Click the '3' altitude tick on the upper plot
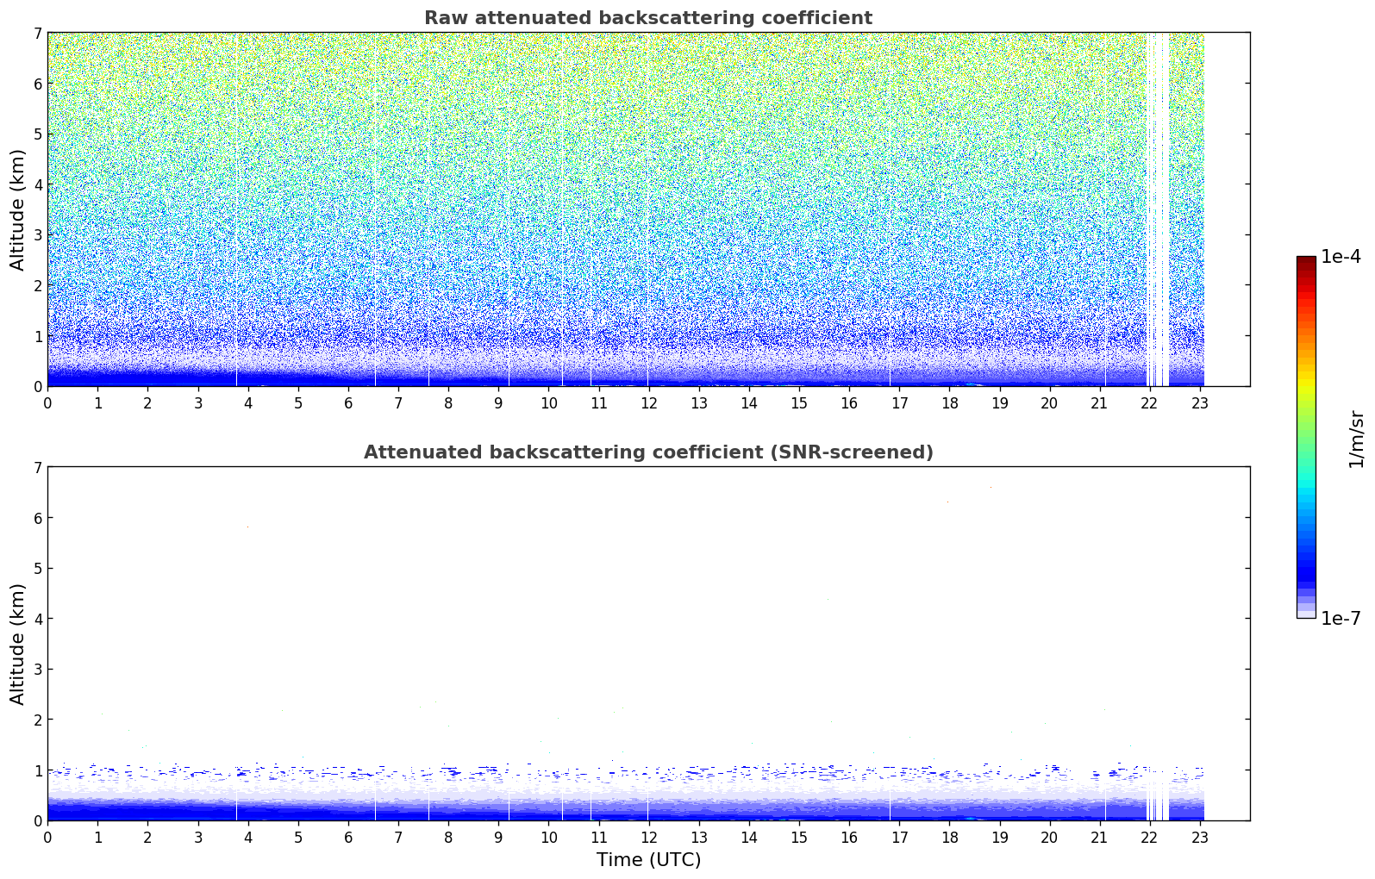The height and width of the screenshot is (879, 1375). (x=38, y=234)
